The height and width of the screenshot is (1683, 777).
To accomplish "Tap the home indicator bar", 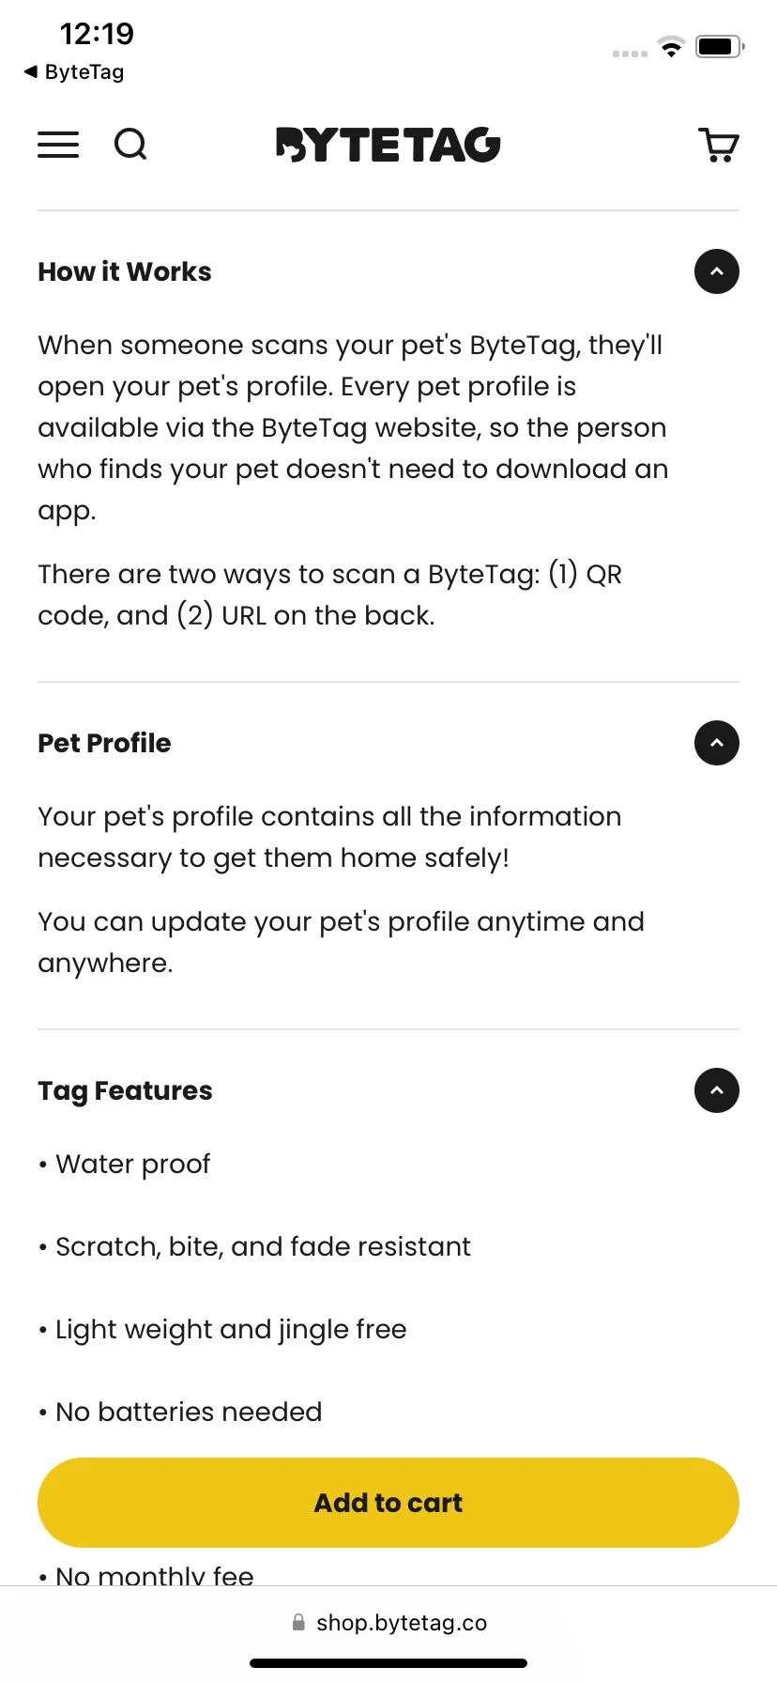I will 388,1663.
